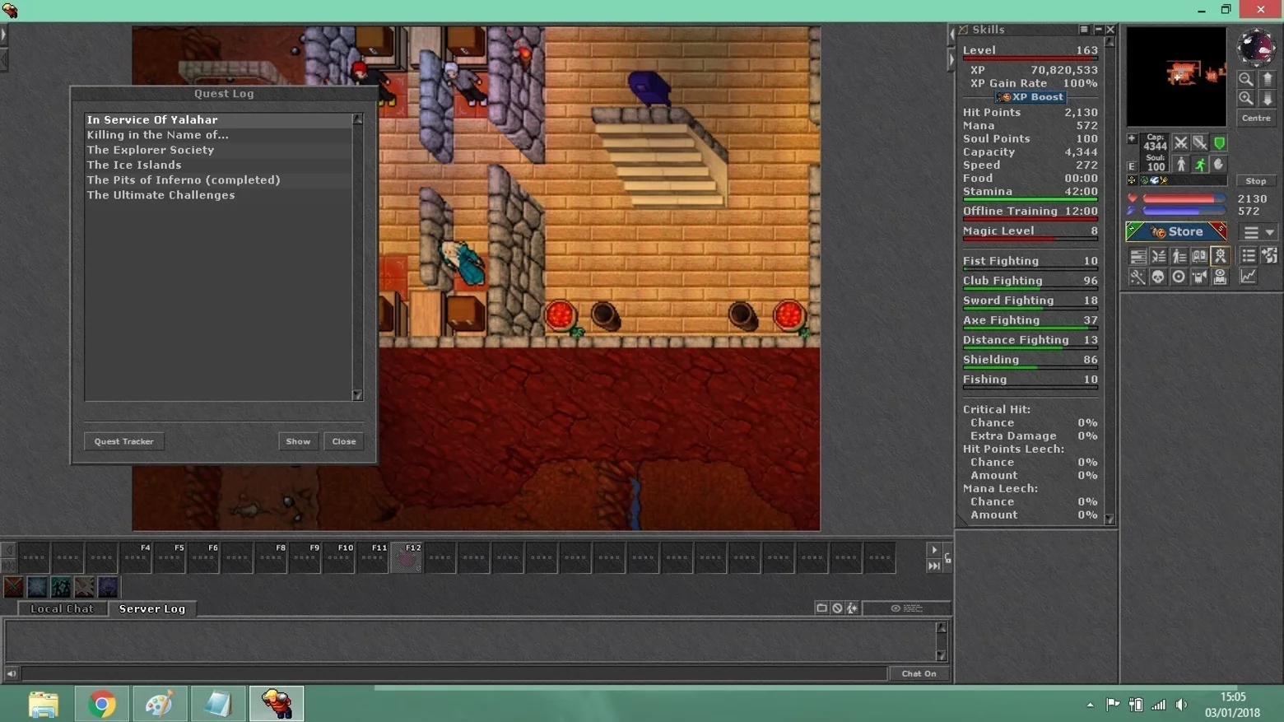Switch to the Server Log tab

(152, 608)
